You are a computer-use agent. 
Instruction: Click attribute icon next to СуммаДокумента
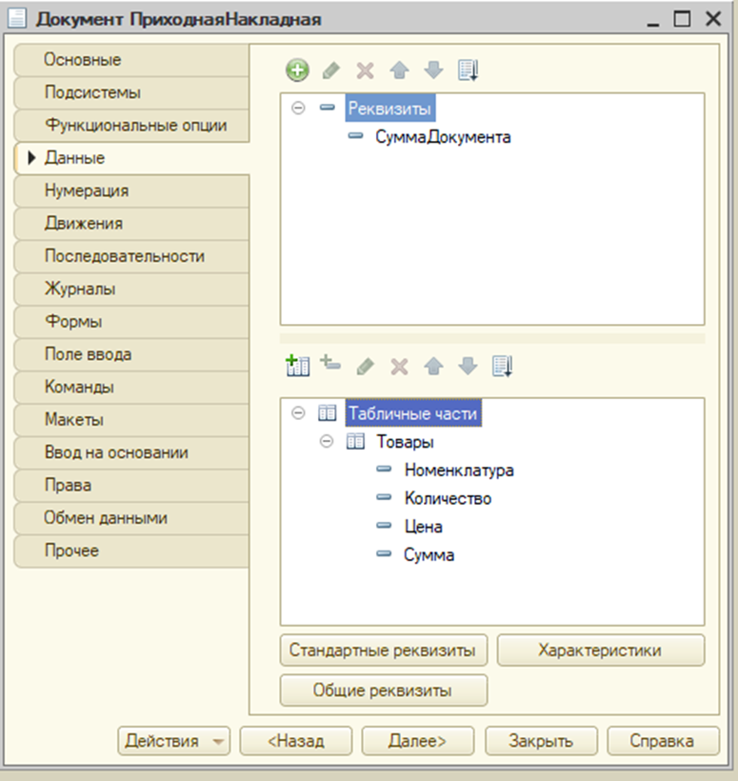pyautogui.click(x=355, y=135)
